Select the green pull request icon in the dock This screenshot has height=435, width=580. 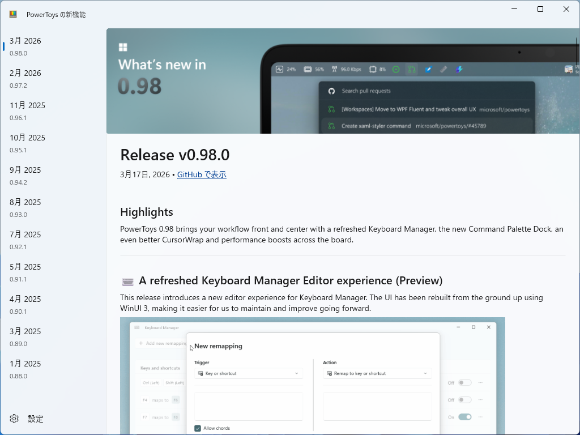[412, 69]
